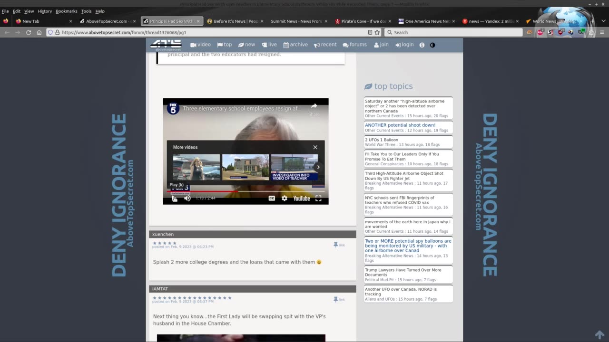Image resolution: width=609 pixels, height=342 pixels.
Task: Close the Pirate's Cove tab
Action: click(x=390, y=21)
